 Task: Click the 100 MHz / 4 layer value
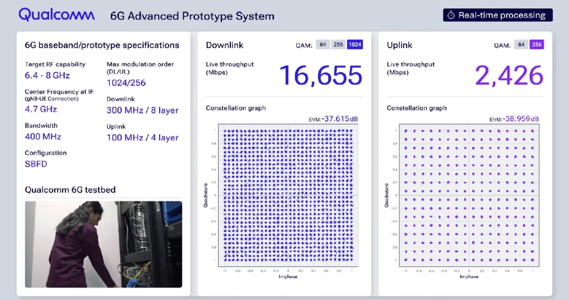click(x=143, y=138)
